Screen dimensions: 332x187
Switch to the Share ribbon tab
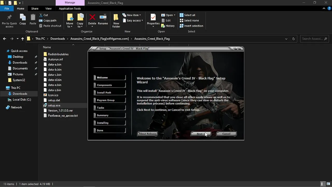click(x=35, y=9)
